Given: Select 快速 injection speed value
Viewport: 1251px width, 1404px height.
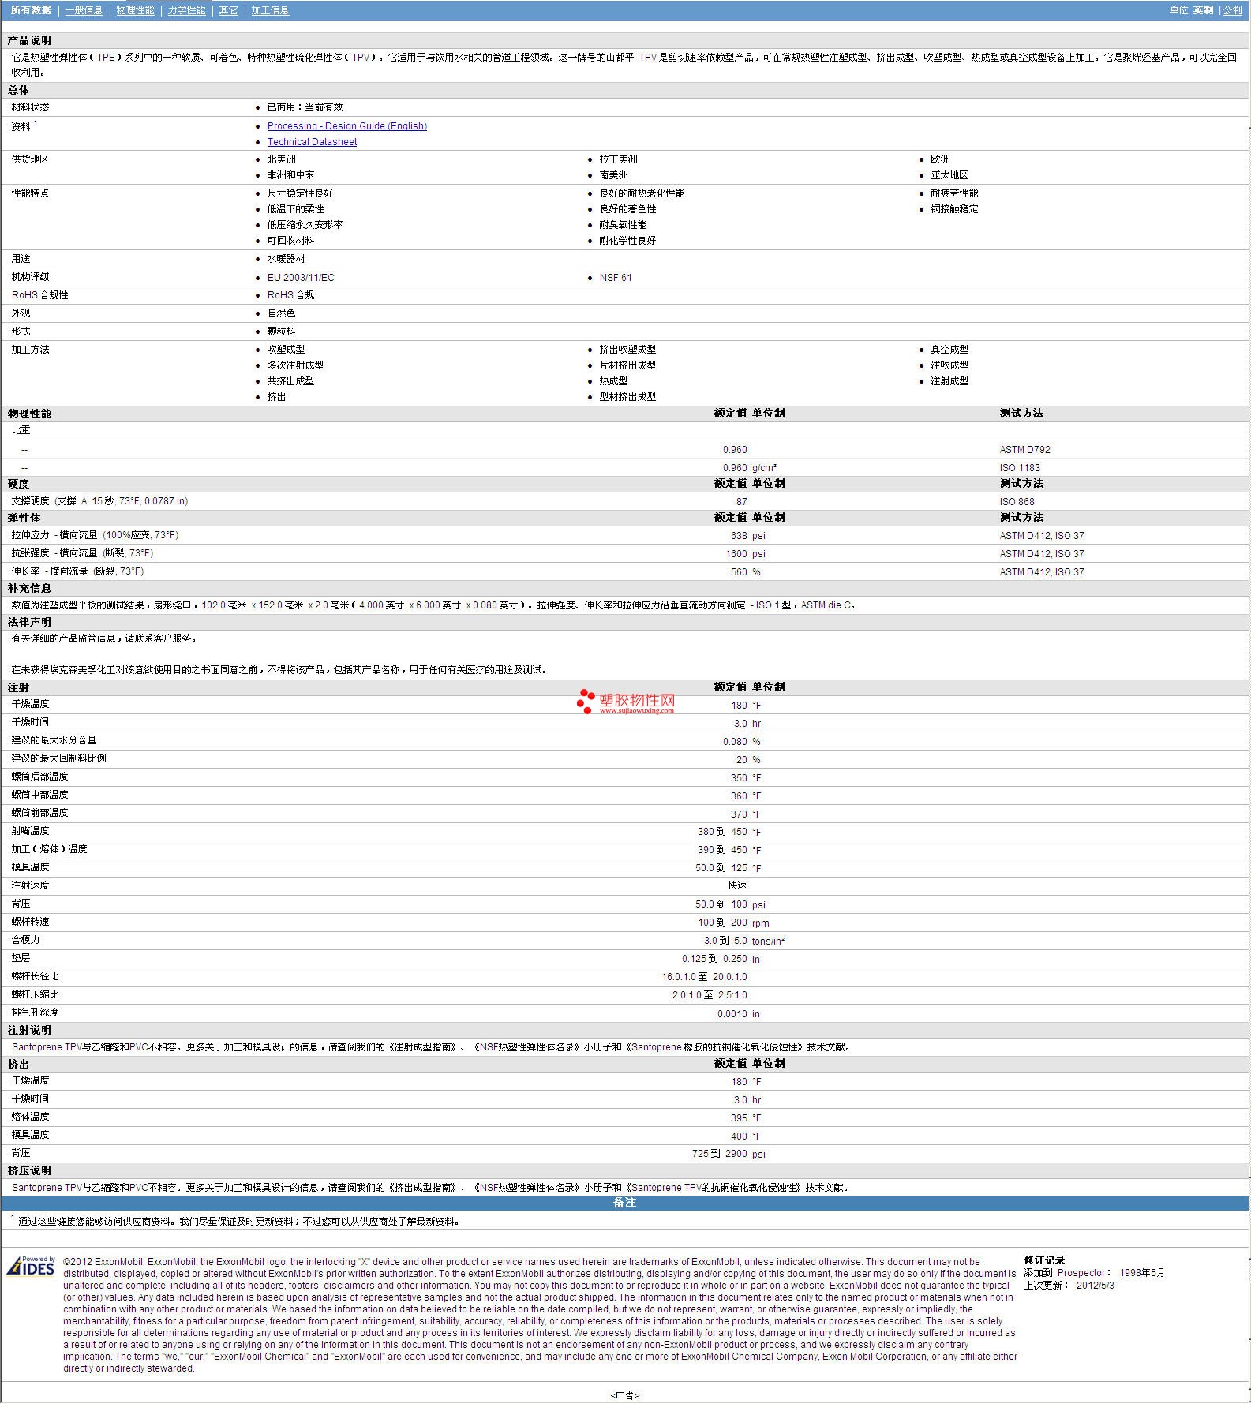Looking at the screenshot, I should [737, 885].
